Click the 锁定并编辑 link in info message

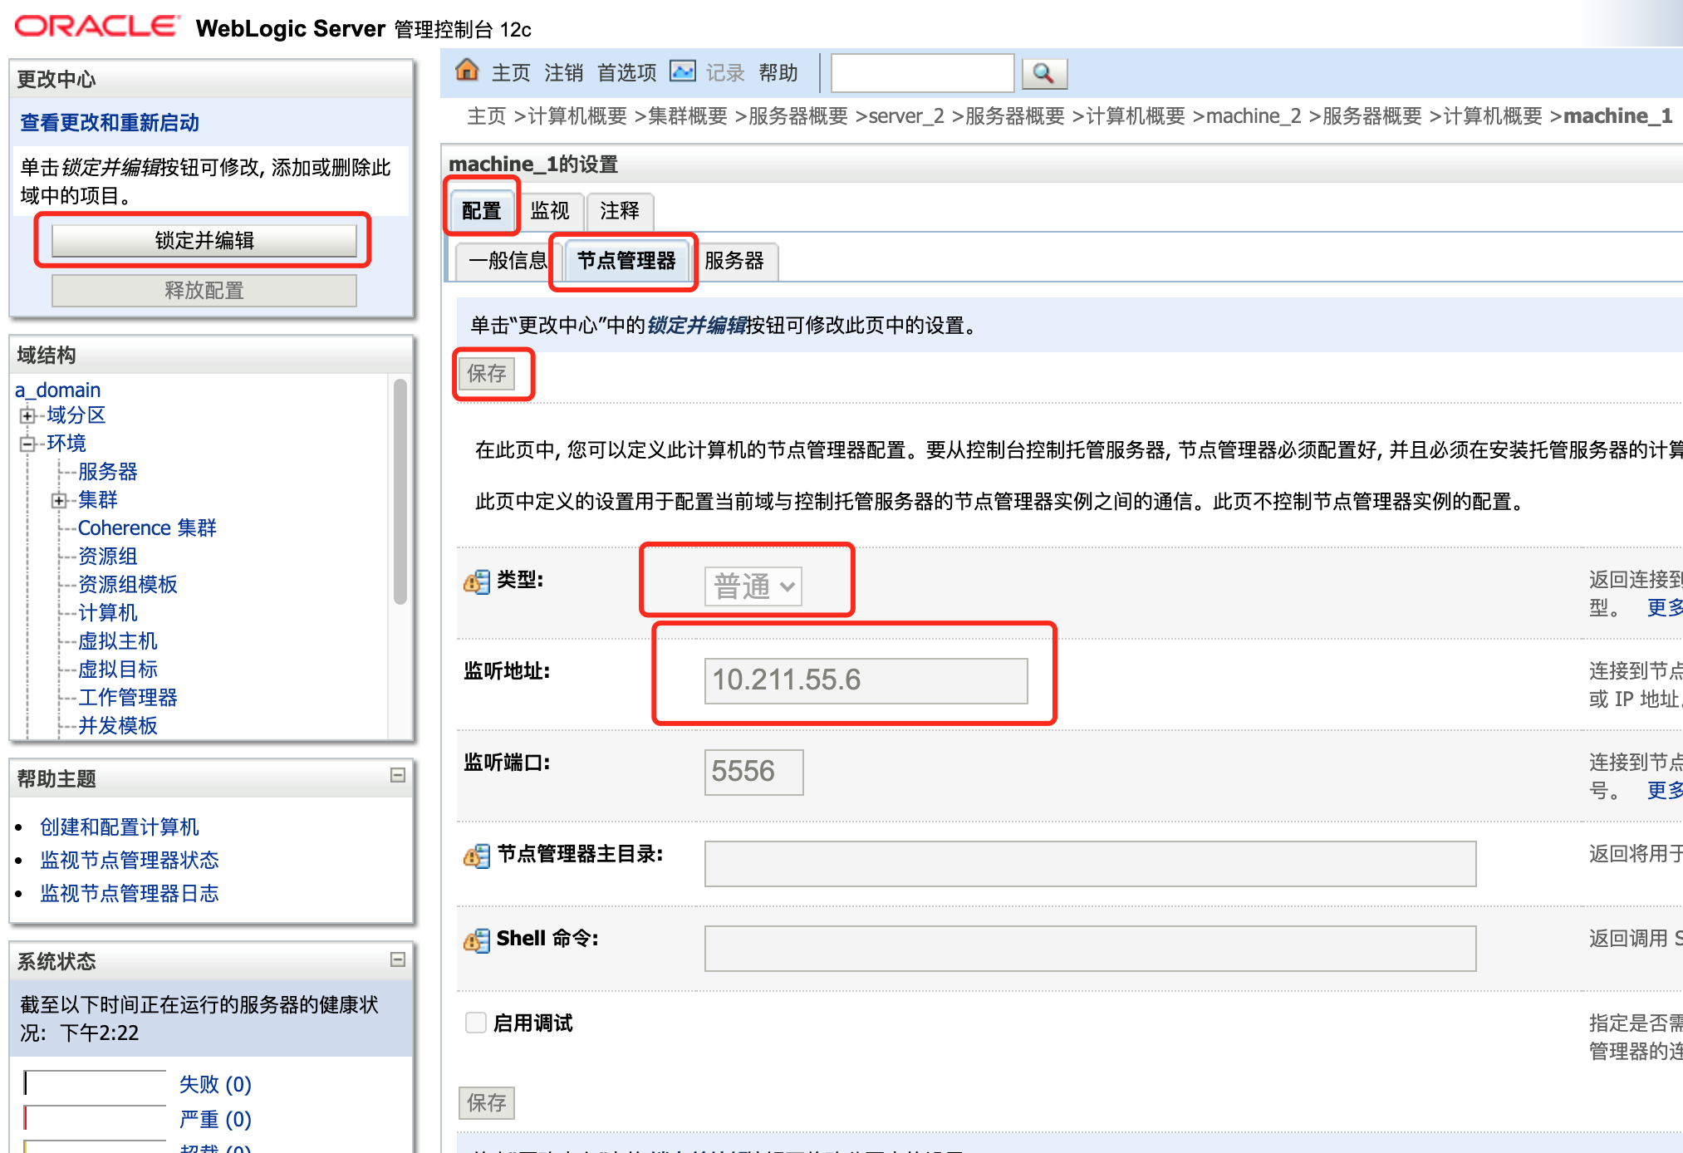[x=696, y=326]
